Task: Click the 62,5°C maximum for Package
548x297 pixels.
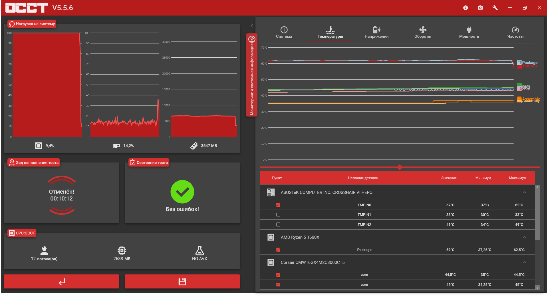Action: point(519,250)
